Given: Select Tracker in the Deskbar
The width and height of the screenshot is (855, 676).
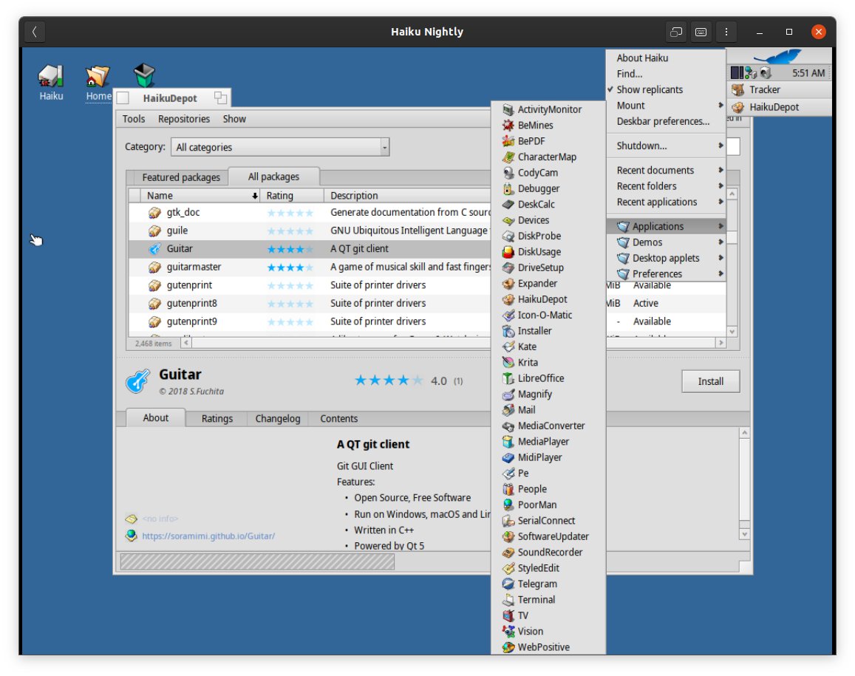Looking at the screenshot, I should [x=780, y=89].
